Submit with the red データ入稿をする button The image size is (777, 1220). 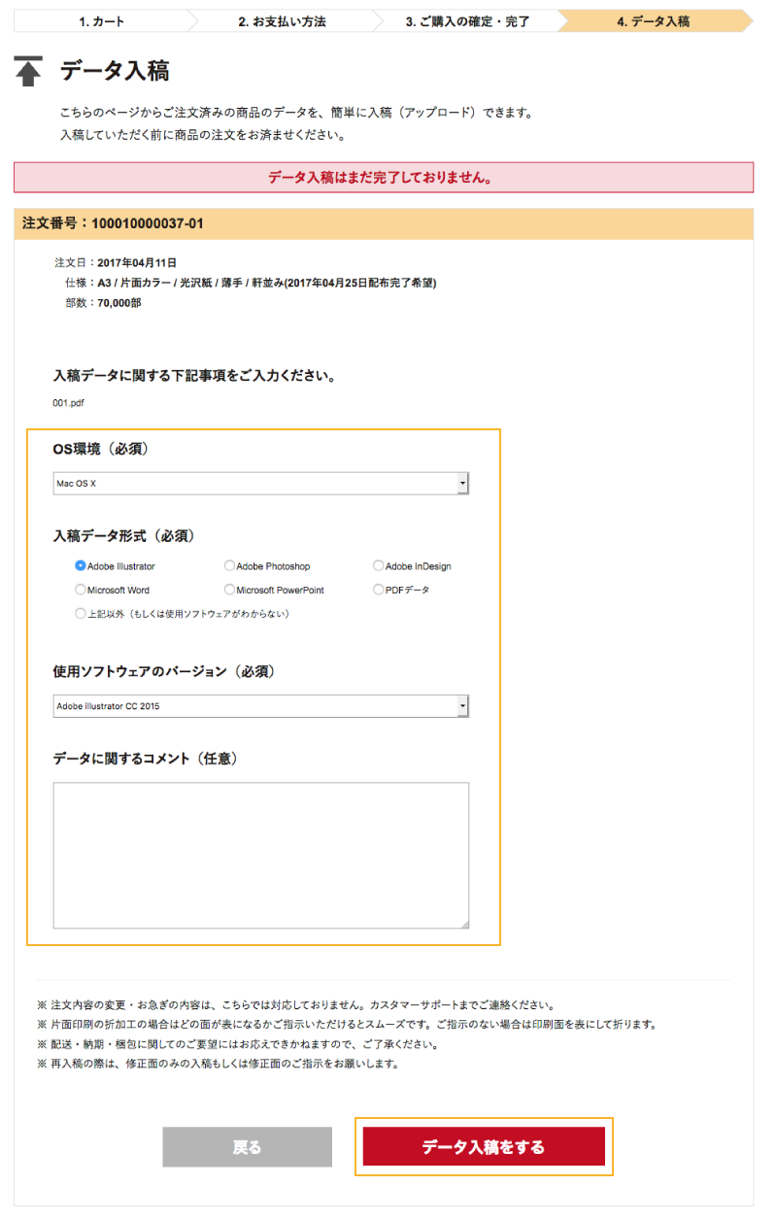[x=484, y=1147]
